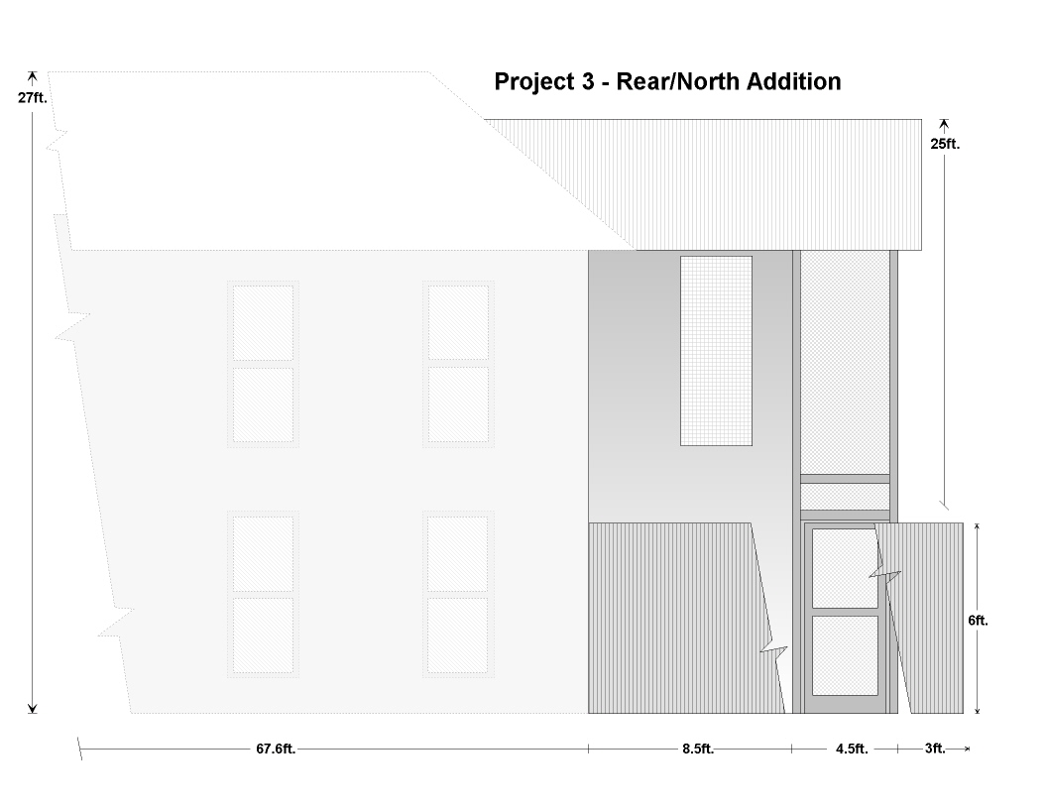Click the lower-left window of the existing building
This screenshot has width=1047, height=809.
(x=263, y=594)
